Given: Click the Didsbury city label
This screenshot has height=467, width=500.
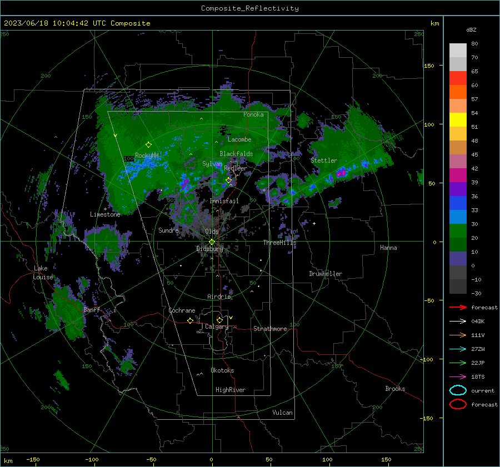Looking at the screenshot, I should [x=209, y=249].
